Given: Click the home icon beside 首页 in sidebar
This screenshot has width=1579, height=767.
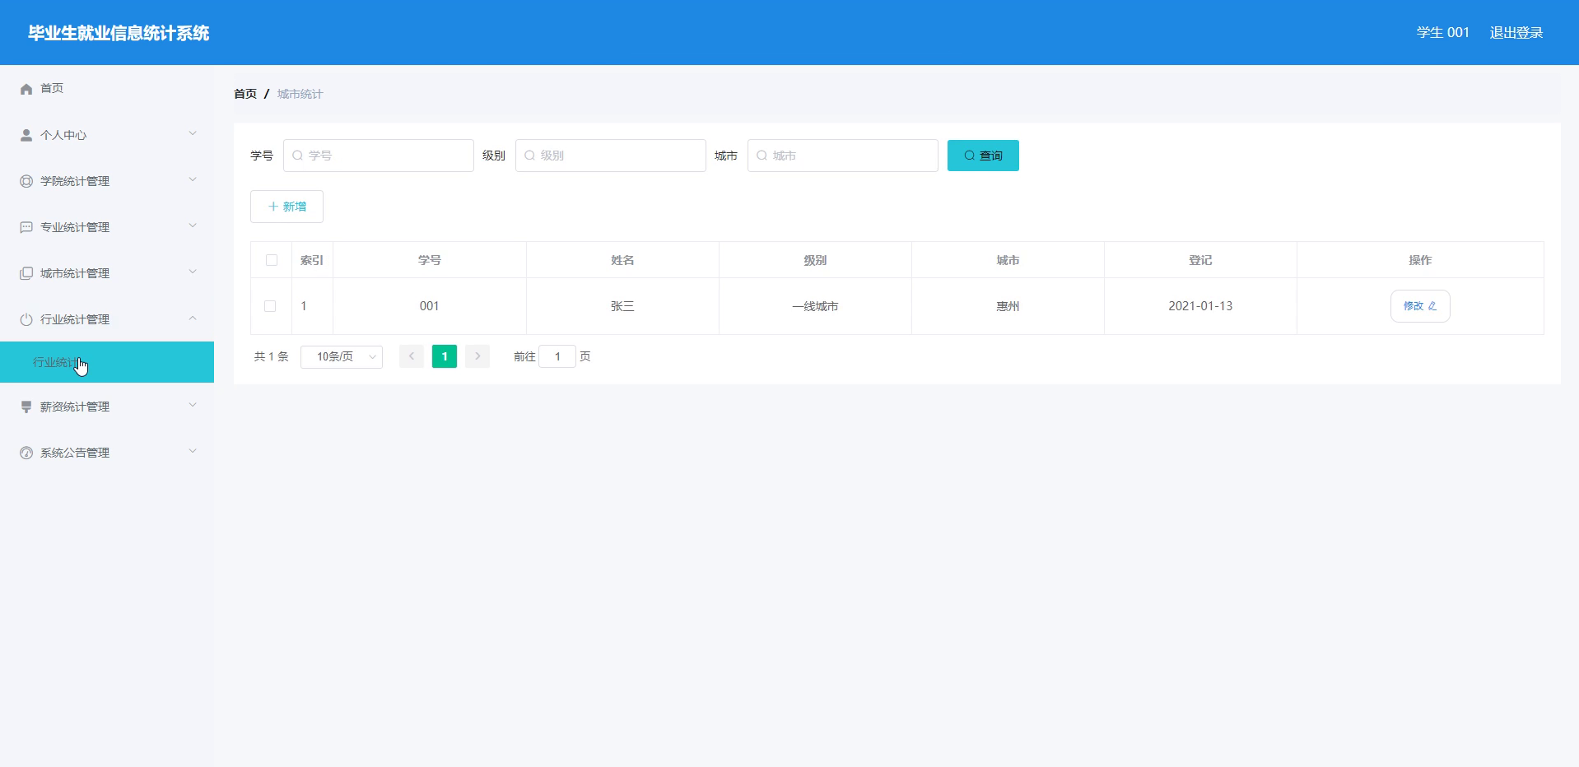Looking at the screenshot, I should (x=26, y=89).
